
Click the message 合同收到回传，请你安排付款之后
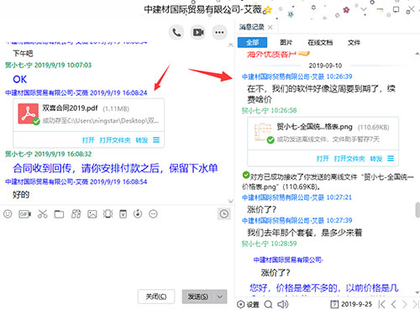[x=115, y=168]
